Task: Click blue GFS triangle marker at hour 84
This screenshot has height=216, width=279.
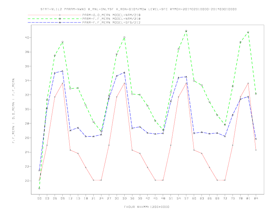Action: coord(256,139)
